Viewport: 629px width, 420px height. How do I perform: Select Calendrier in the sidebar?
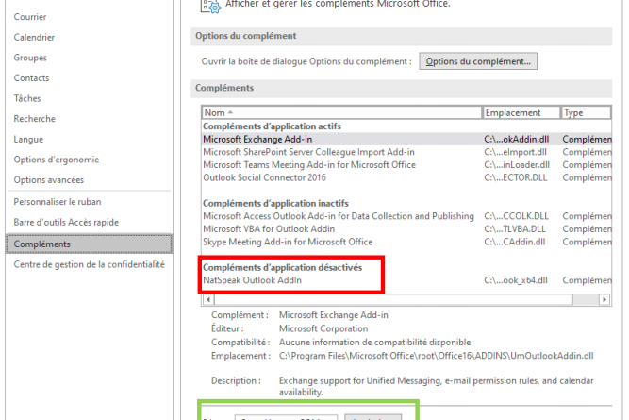coord(34,38)
